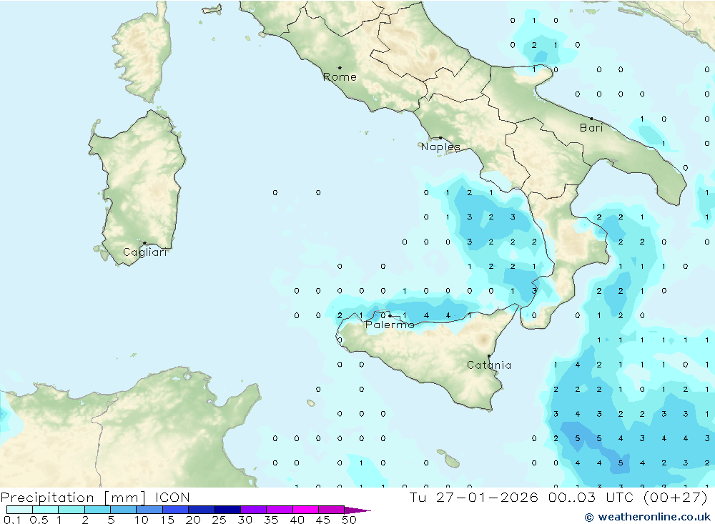Click the '(00+27)' forecast offset text

tap(676, 497)
